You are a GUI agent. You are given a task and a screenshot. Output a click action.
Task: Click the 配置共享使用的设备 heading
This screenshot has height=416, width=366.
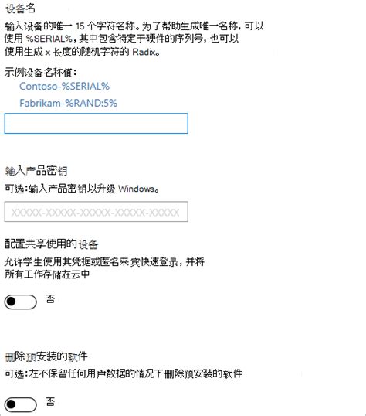(x=52, y=244)
